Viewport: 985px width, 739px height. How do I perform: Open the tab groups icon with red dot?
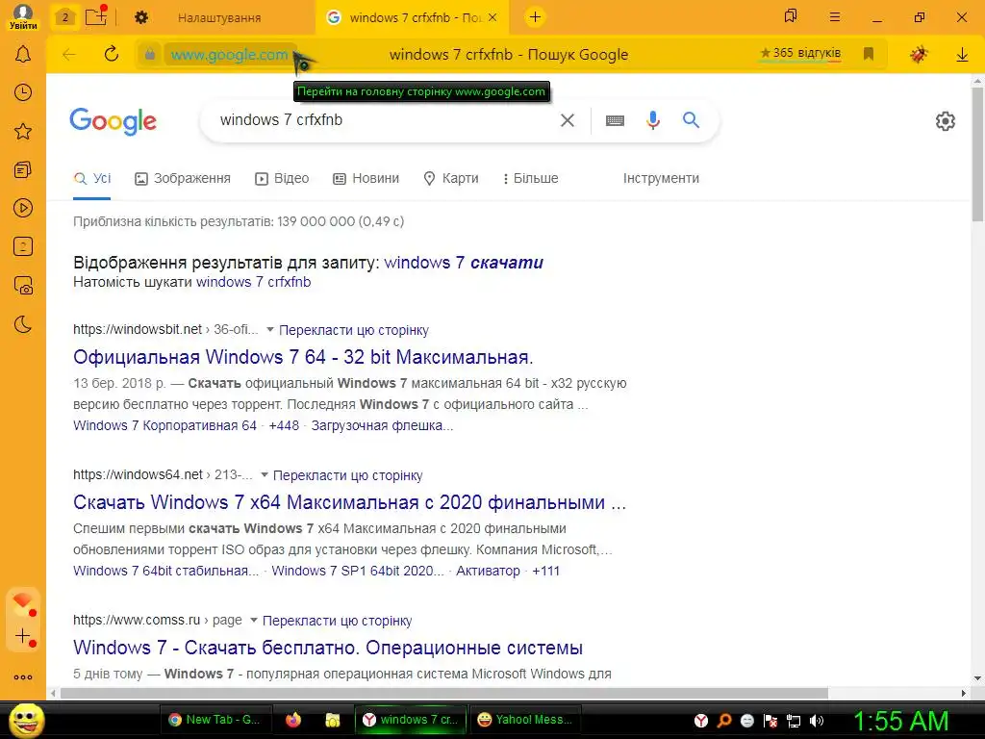(96, 15)
